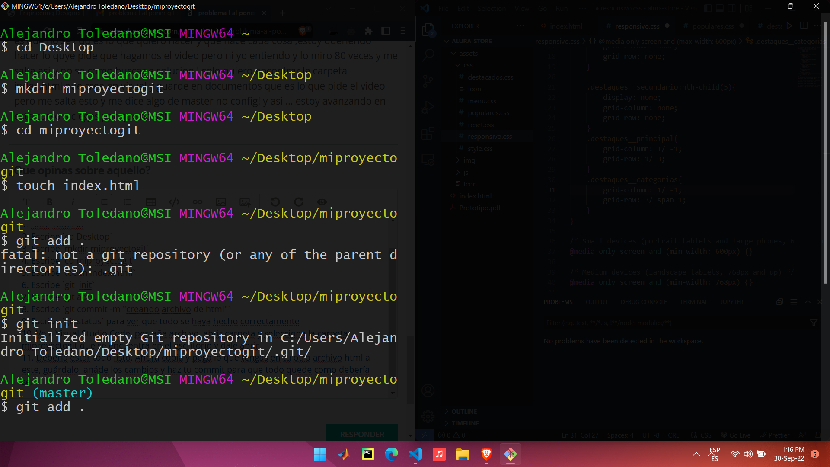This screenshot has width=830, height=467.
Task: Open View menu in VS Code
Action: point(522,8)
